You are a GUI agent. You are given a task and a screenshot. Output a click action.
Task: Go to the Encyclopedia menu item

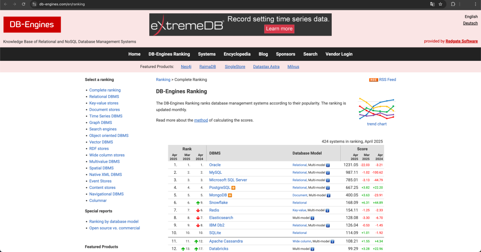[237, 54]
